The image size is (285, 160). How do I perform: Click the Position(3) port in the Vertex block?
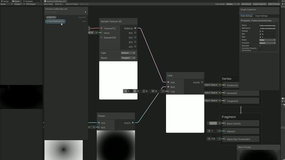(225, 85)
